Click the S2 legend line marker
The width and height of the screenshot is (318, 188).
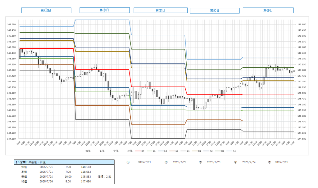(161, 151)
